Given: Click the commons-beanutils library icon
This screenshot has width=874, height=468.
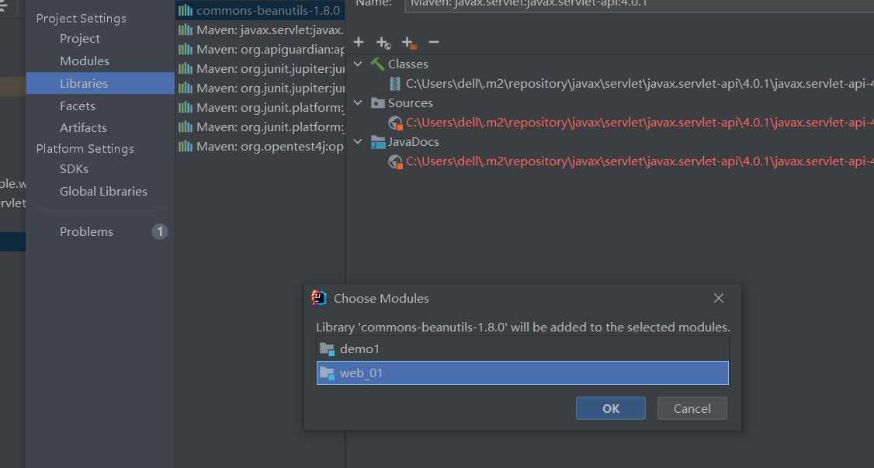Looking at the screenshot, I should [x=185, y=11].
